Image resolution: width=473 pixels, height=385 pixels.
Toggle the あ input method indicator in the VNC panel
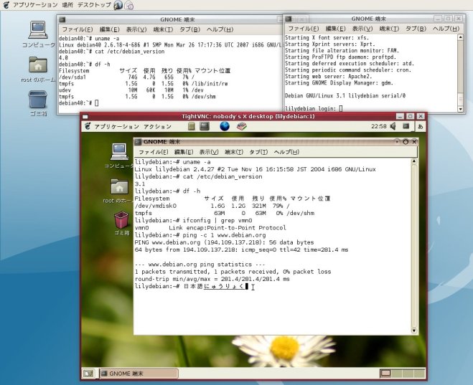coord(420,127)
